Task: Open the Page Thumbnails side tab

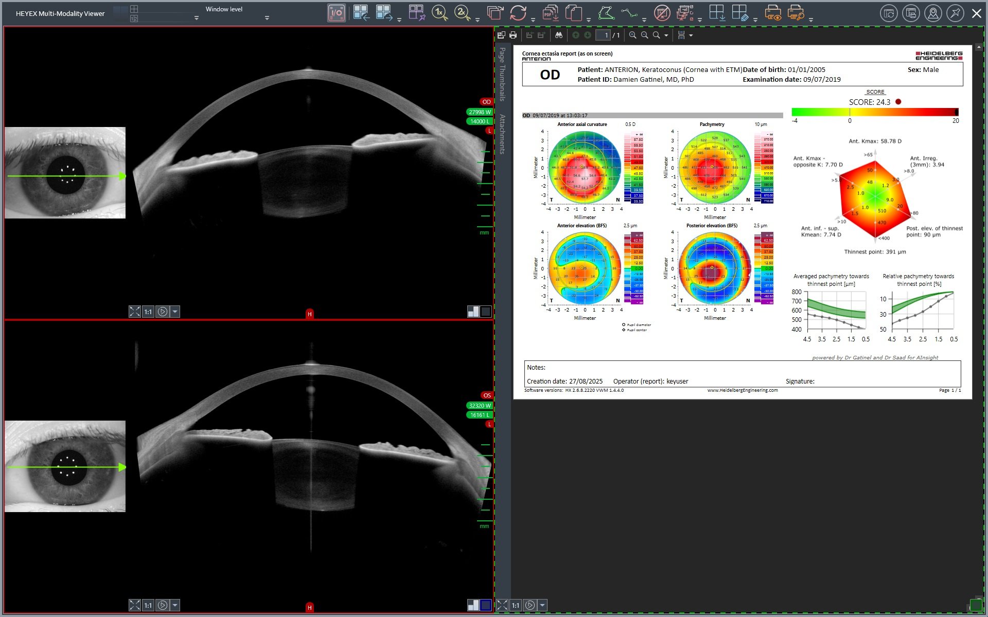Action: [x=502, y=74]
